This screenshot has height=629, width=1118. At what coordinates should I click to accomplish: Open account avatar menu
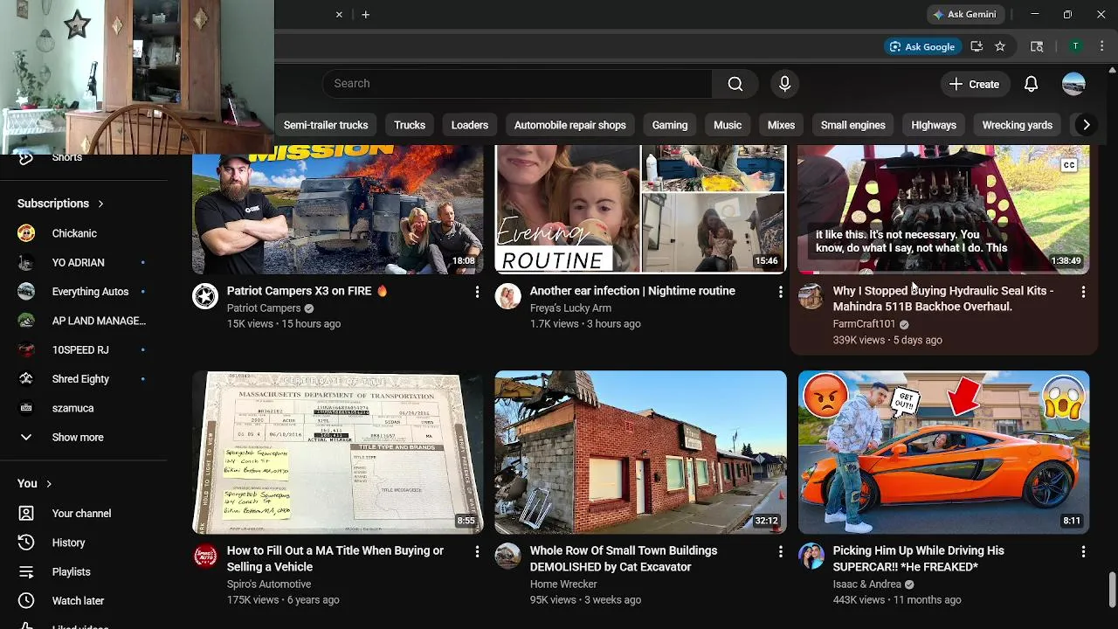(x=1073, y=84)
